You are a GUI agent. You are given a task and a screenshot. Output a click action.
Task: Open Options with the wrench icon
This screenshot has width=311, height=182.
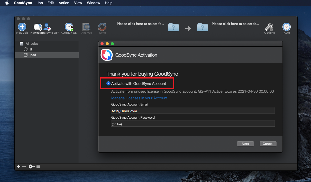269,27
